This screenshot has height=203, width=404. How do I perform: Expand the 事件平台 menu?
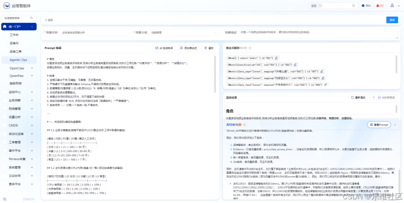click(32, 150)
